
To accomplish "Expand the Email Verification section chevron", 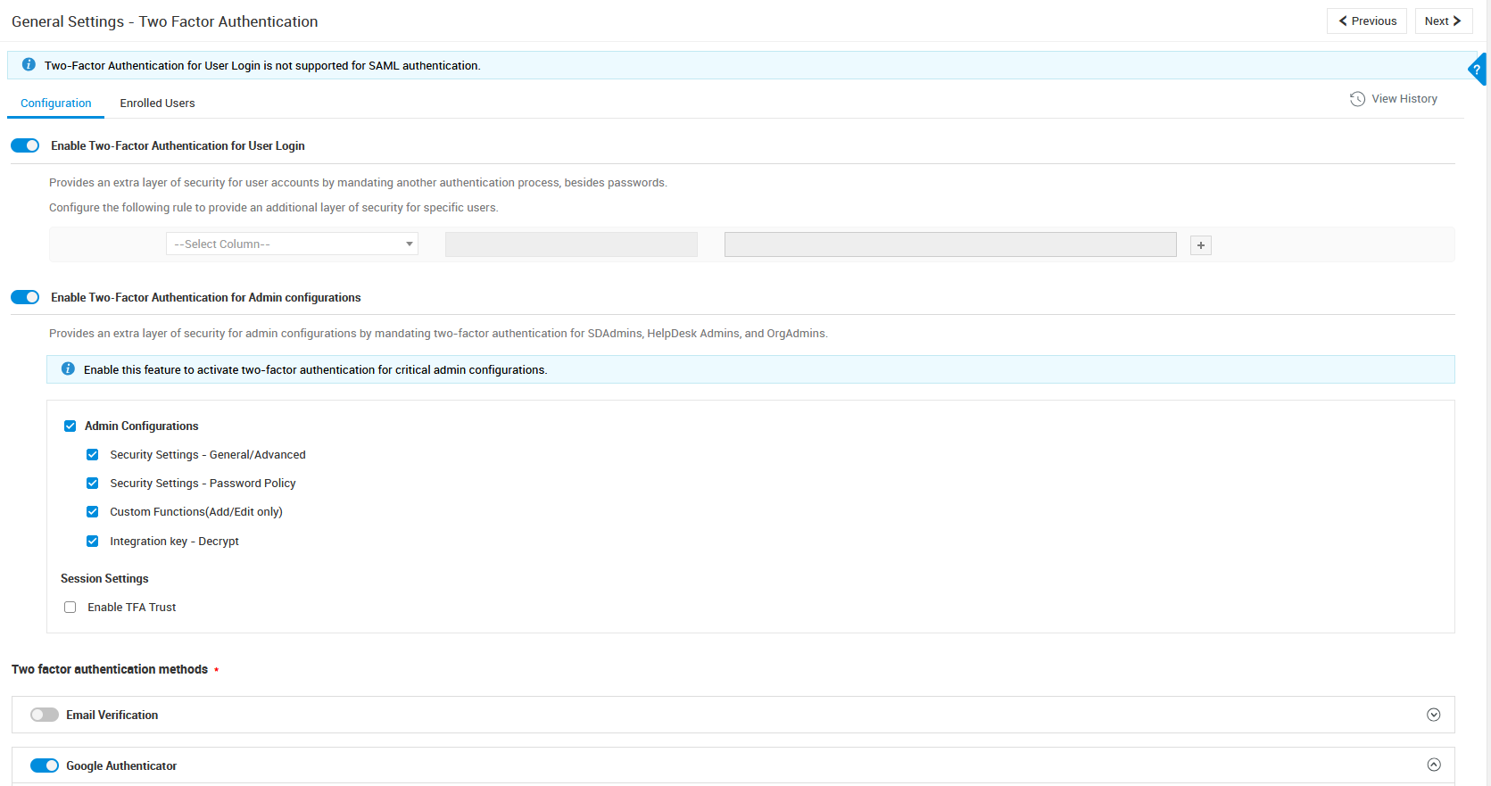I will (x=1433, y=715).
